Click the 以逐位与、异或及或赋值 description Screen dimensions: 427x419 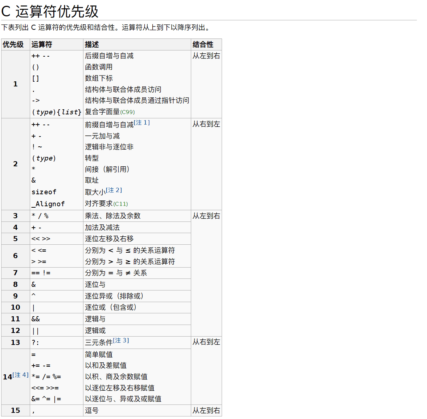tap(123, 399)
